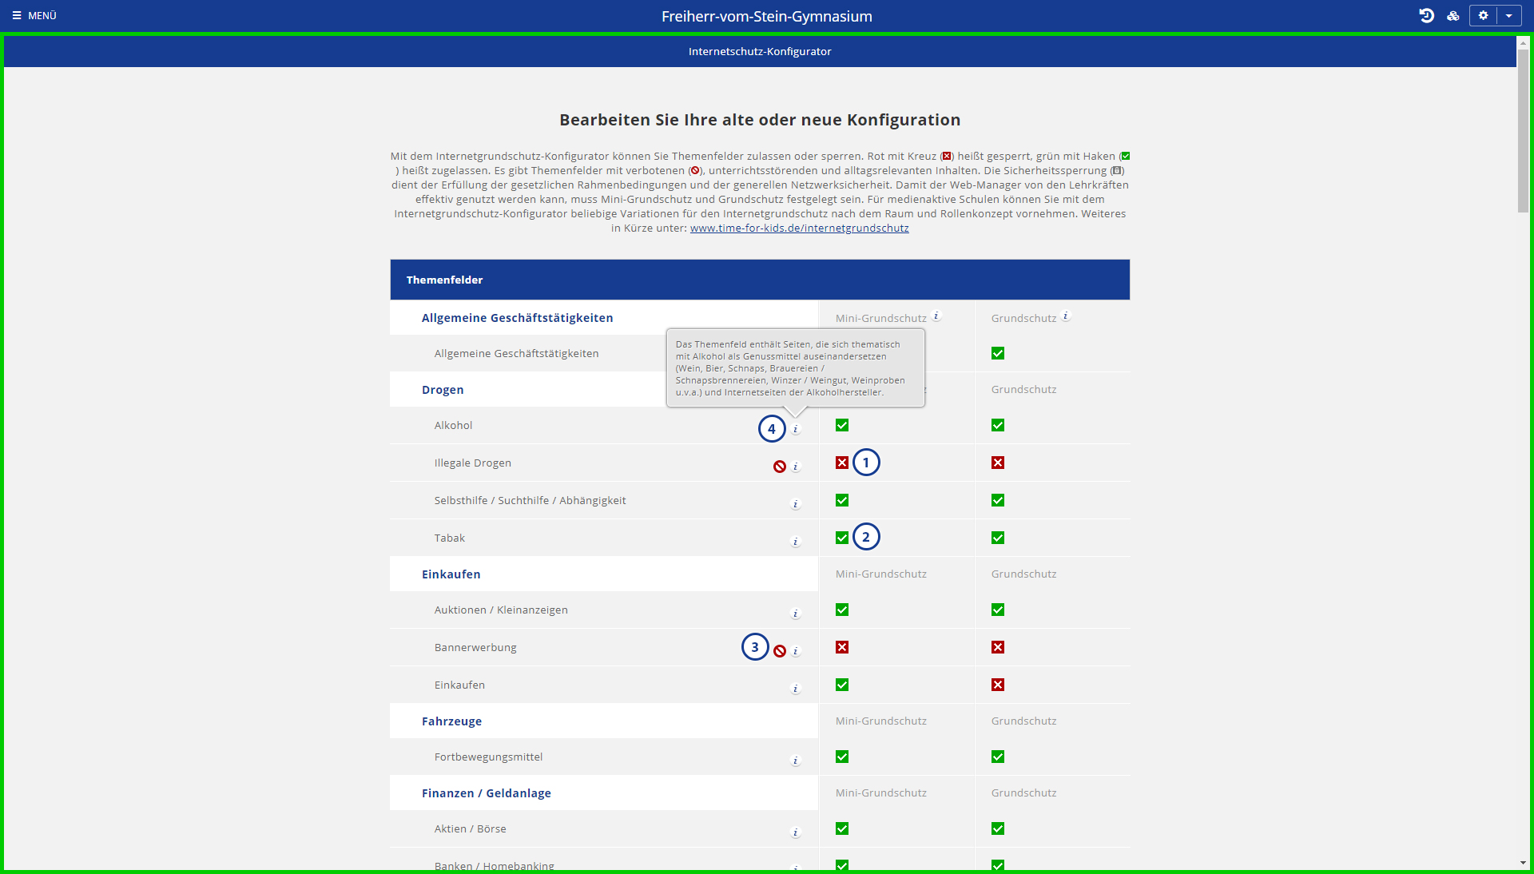Screen dimensions: 1534x874
Task: Toggle Mini-Grundschutz checkbox for Tabak
Action: [x=842, y=538]
